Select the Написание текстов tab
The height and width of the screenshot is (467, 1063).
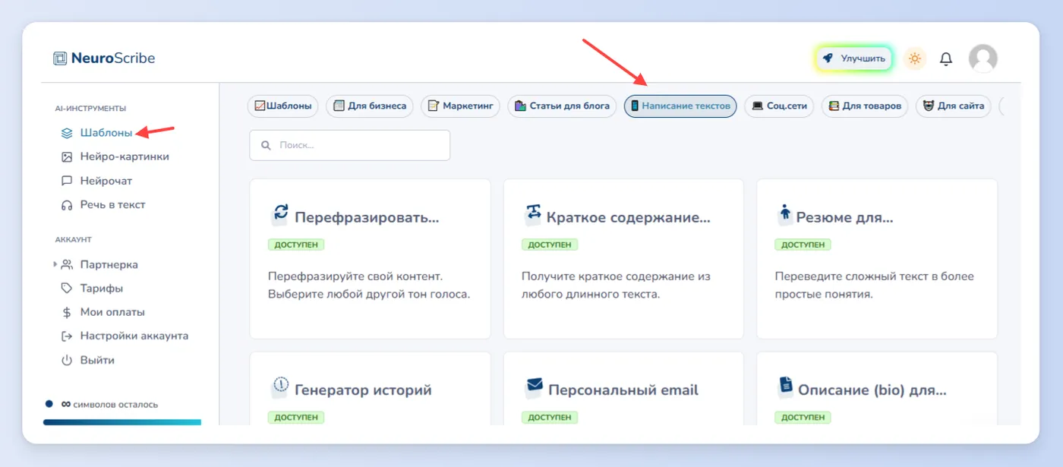point(680,106)
